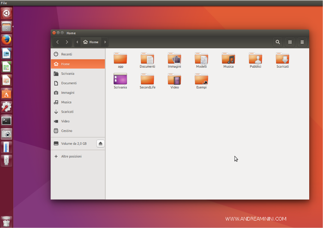Open Altre posizioni in sidebar
323x228 pixels.
[x=71, y=157]
